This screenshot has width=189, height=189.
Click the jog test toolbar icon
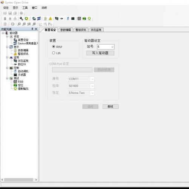click(x=79, y=19)
